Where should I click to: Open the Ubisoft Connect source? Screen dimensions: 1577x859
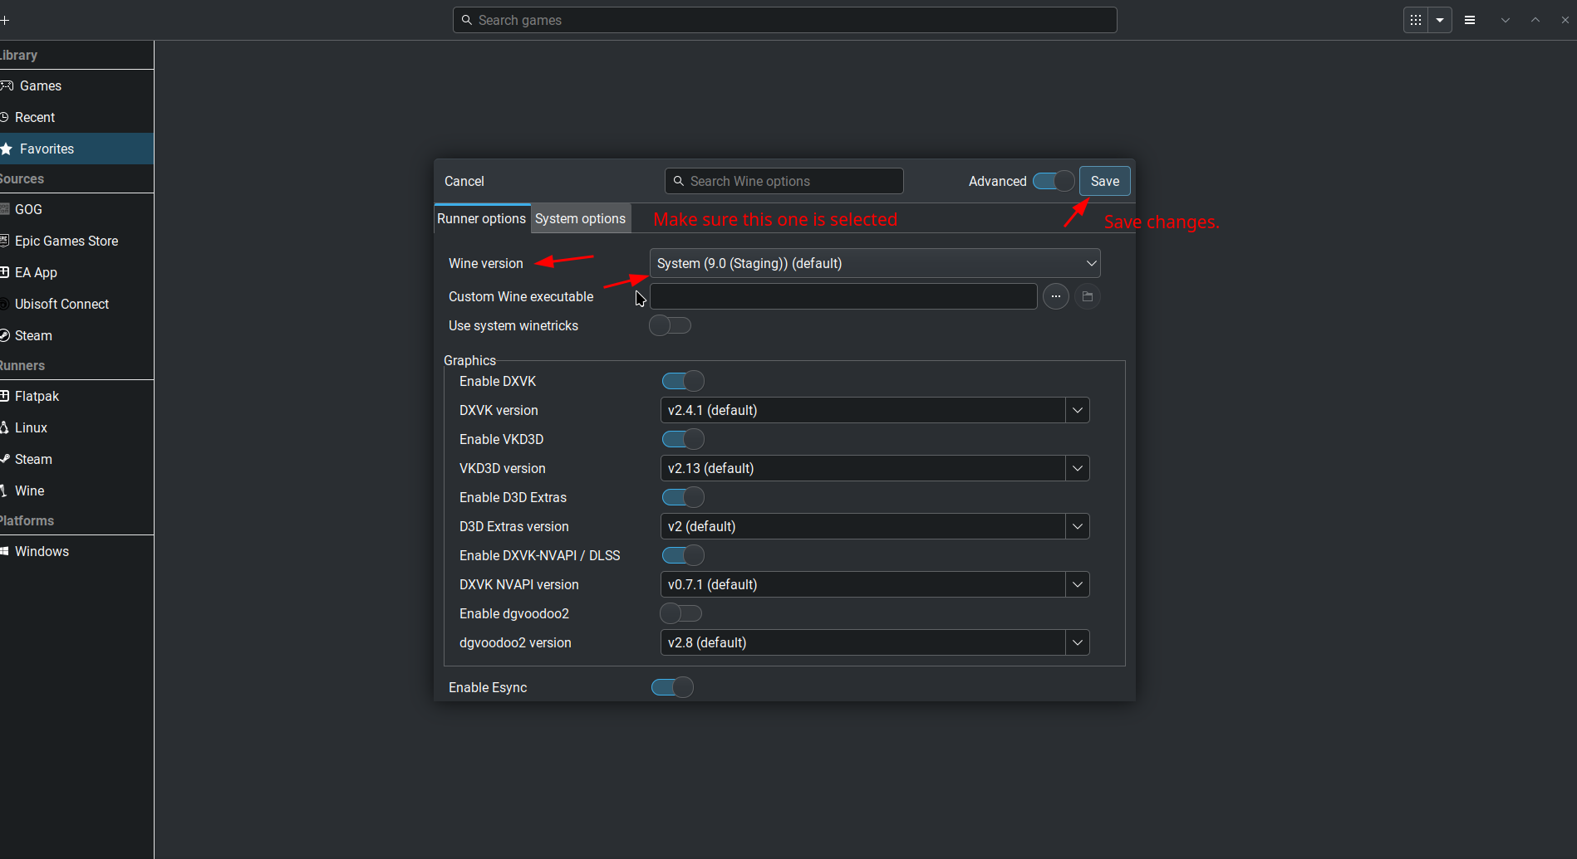(61, 304)
